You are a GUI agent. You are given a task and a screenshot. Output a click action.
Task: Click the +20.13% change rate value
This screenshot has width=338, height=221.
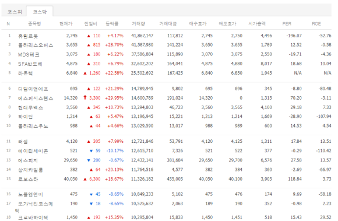(x=114, y=170)
